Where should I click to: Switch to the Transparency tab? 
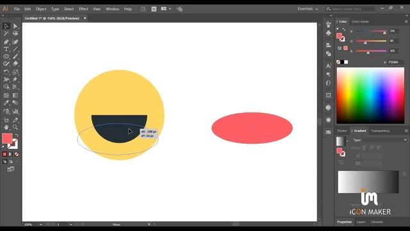click(x=380, y=131)
